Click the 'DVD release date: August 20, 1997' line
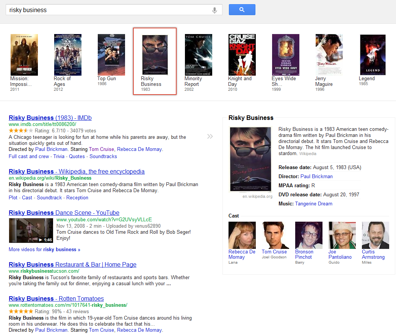Screen dimensions: 396x334 (x=319, y=194)
